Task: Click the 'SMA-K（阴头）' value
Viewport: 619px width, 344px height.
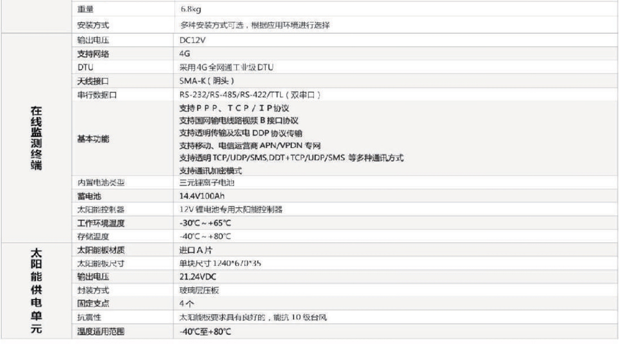Action: (207, 81)
